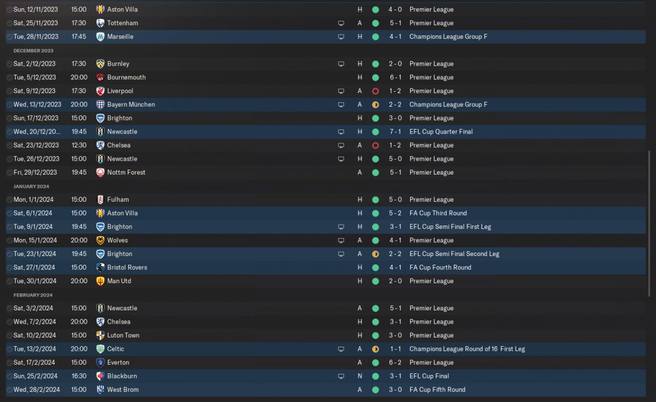Click TV icon on Blackburn EFL Cup Final

click(x=341, y=376)
